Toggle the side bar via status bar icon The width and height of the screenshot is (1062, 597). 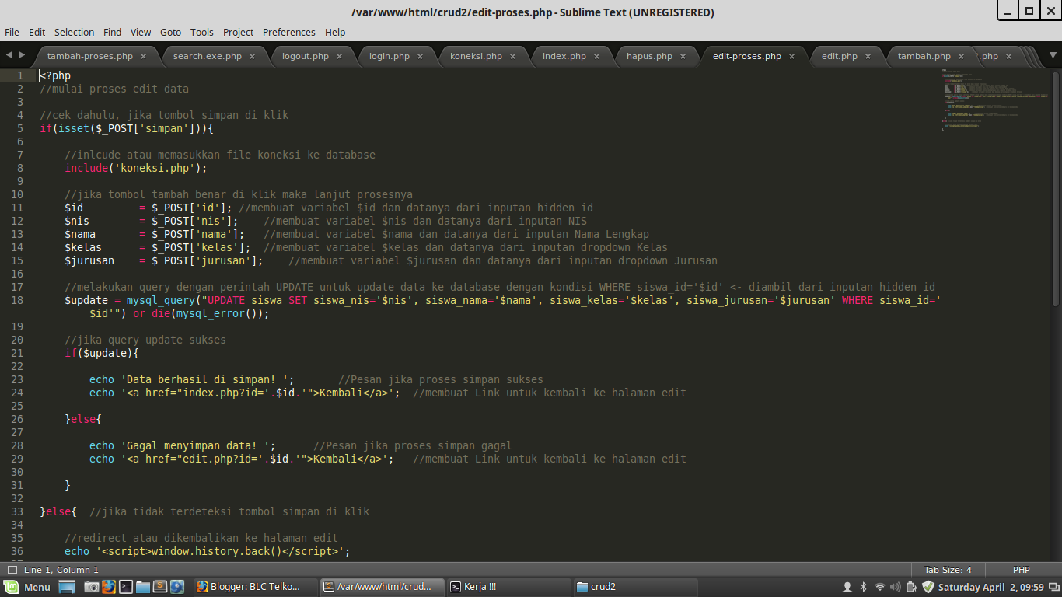click(x=12, y=570)
